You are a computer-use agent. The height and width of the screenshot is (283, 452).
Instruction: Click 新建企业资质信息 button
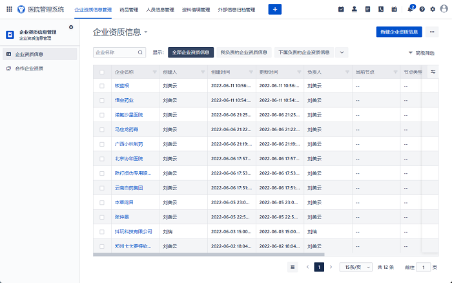[399, 32]
